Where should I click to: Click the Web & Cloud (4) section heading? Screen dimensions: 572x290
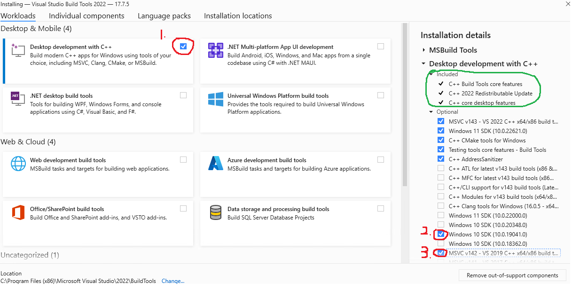[29, 141]
